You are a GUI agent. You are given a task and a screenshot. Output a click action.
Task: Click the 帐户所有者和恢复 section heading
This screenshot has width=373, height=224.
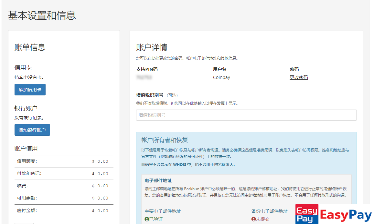pyautogui.click(x=165, y=140)
